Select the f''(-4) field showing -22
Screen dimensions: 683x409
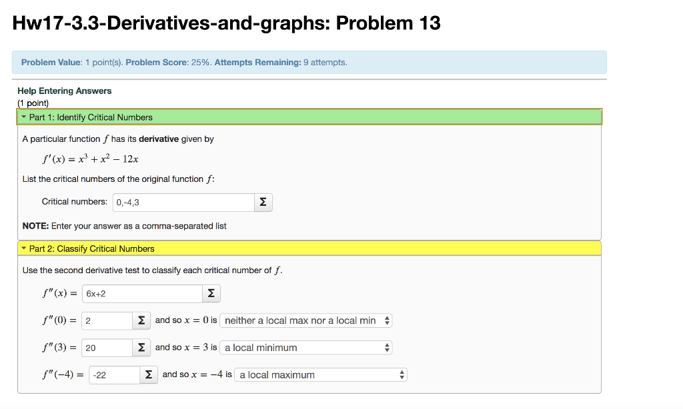(x=115, y=374)
